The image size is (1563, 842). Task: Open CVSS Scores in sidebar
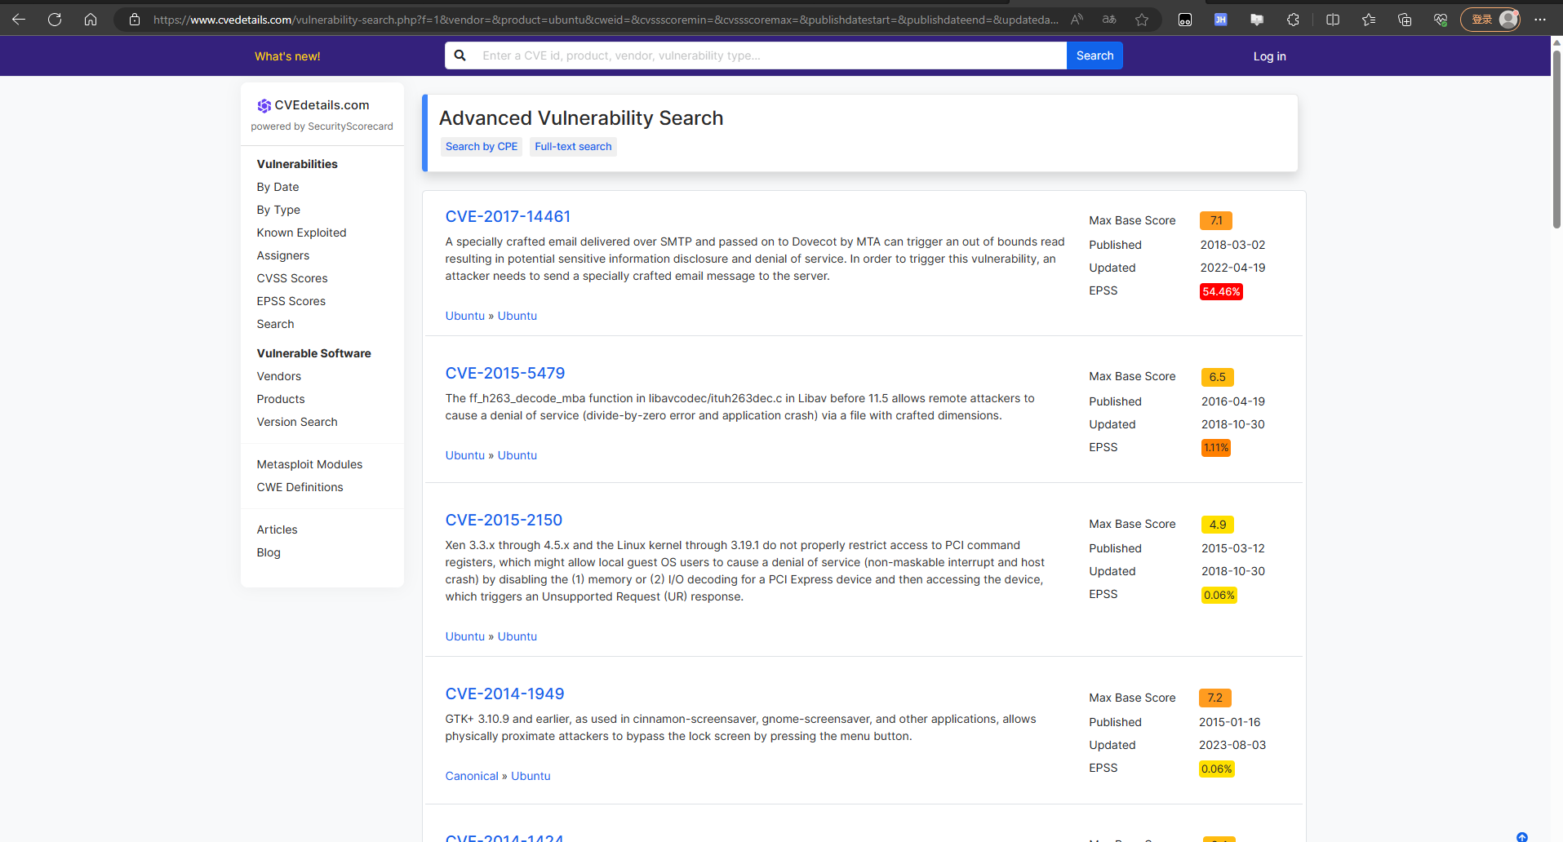[x=291, y=278]
